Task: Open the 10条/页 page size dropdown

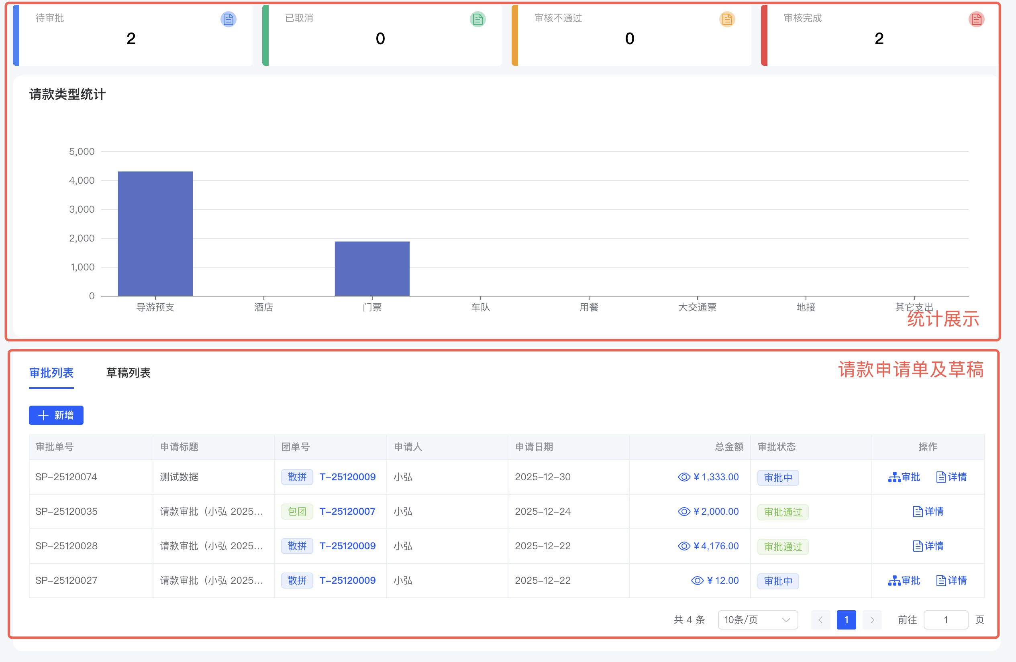Action: click(757, 620)
